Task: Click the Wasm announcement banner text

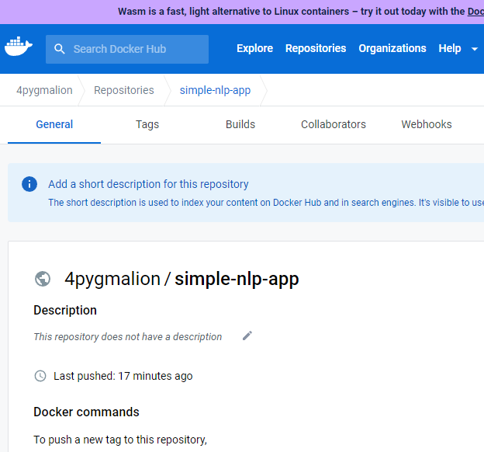Action: pyautogui.click(x=301, y=12)
